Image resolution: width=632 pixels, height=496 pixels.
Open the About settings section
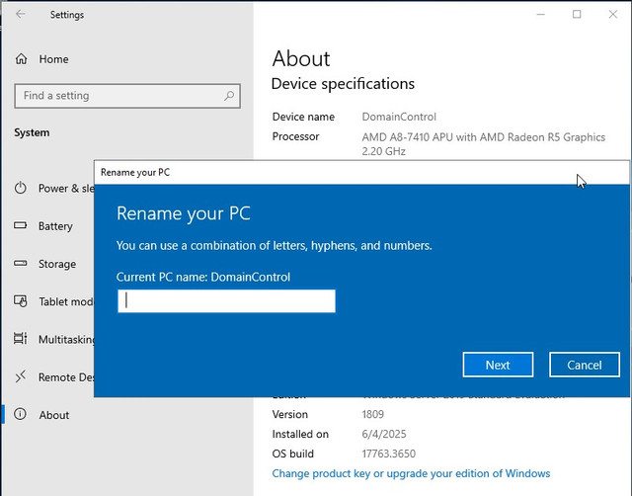(x=54, y=415)
